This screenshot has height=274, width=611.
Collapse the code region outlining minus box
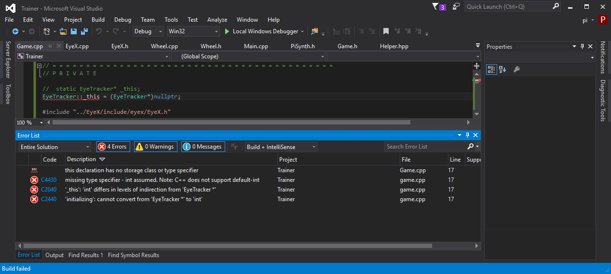coord(40,66)
